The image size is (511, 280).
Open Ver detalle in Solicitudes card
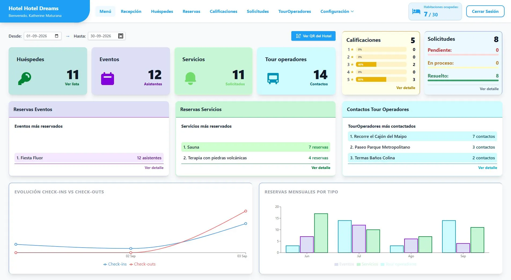pyautogui.click(x=489, y=89)
